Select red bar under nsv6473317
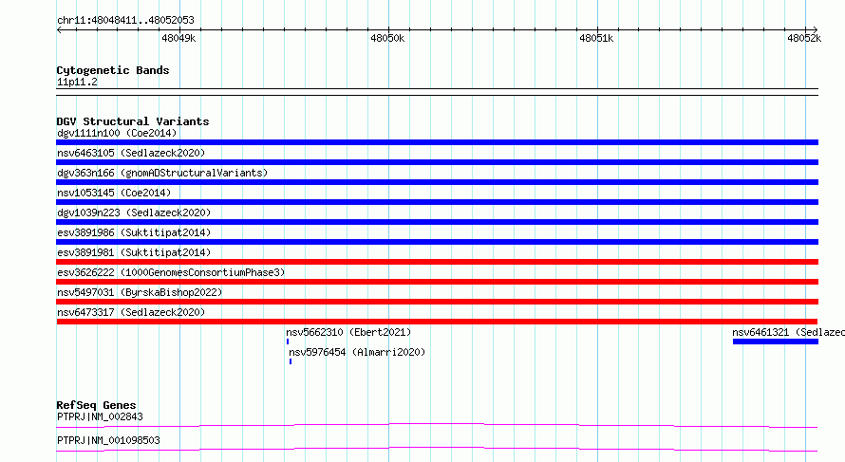The image size is (845, 462). pyautogui.click(x=437, y=322)
